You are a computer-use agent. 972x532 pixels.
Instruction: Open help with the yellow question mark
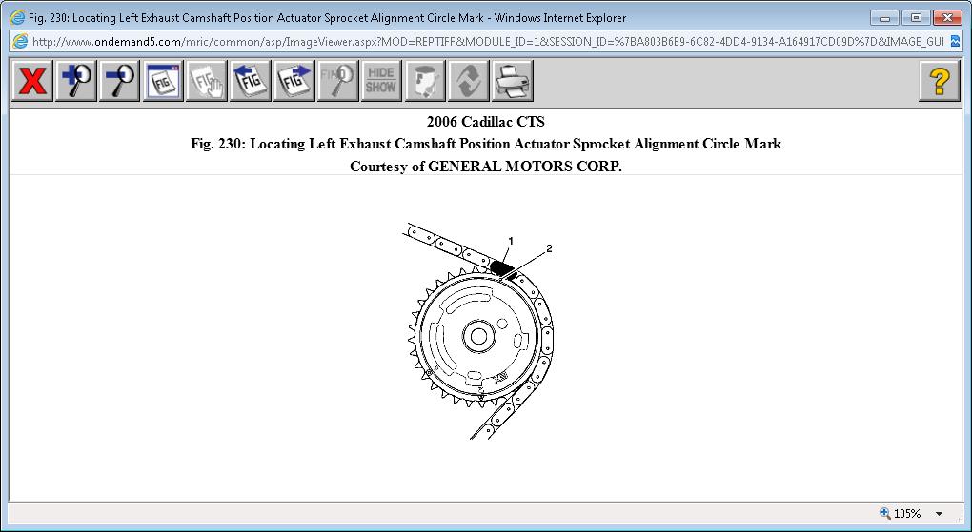940,81
